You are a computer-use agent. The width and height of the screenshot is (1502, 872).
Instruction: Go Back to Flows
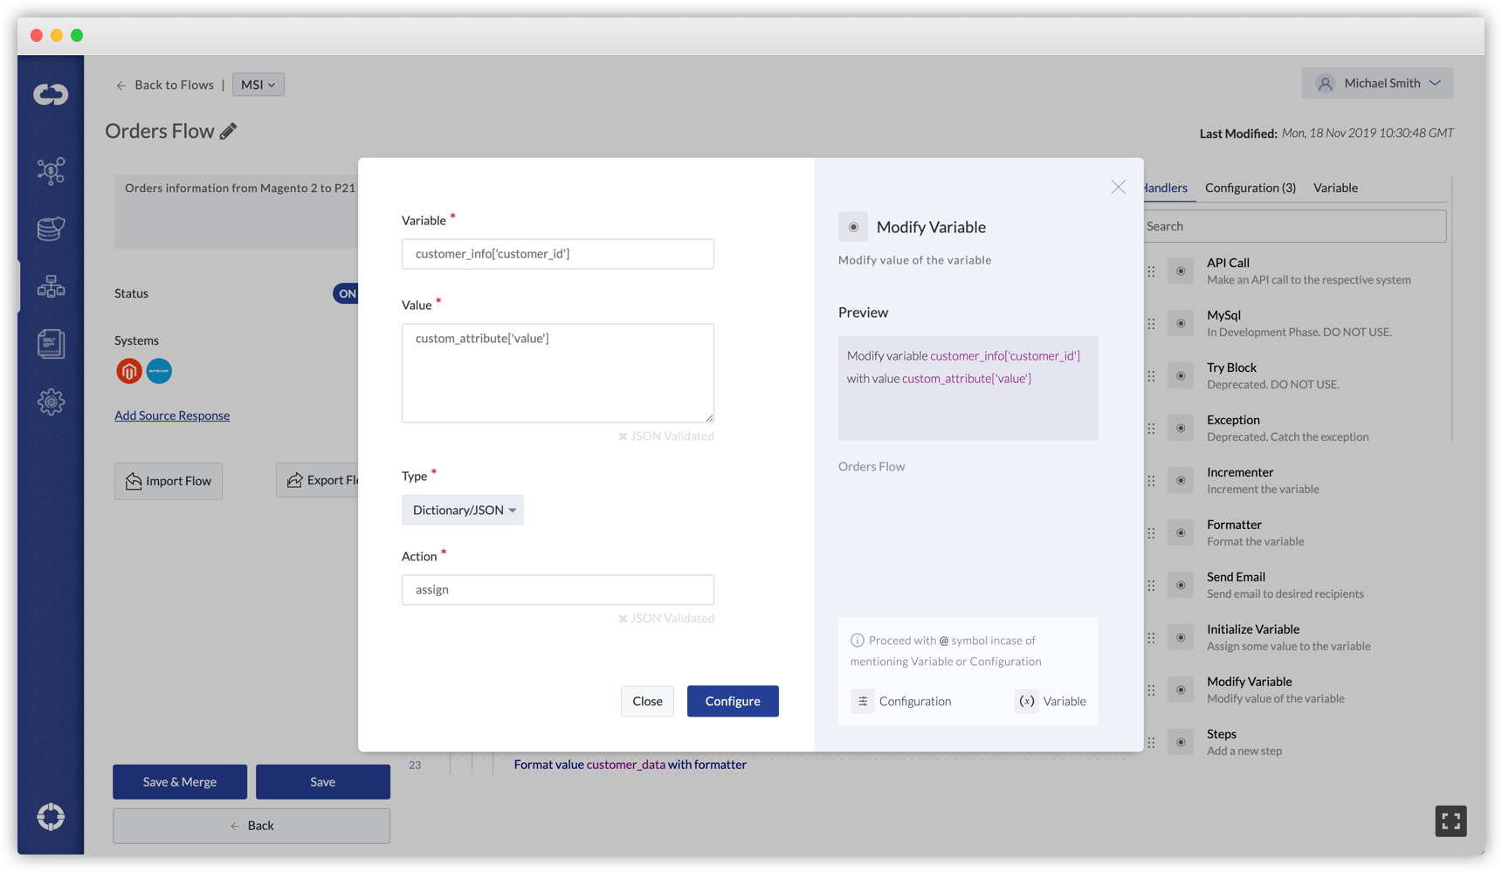pyautogui.click(x=165, y=85)
